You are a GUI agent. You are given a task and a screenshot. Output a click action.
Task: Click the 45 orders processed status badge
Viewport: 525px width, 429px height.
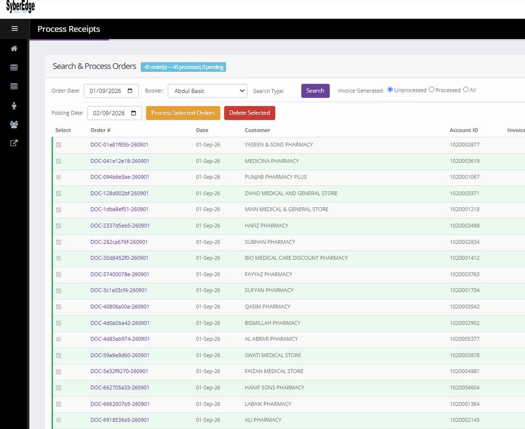183,67
